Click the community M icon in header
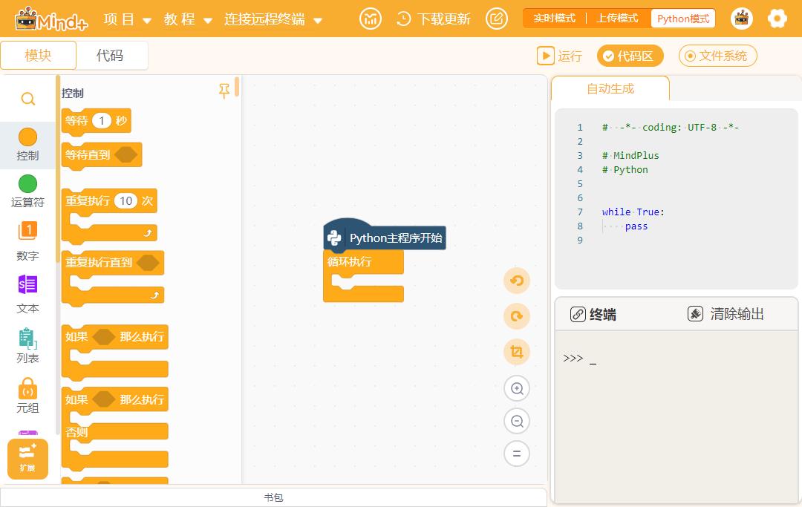Viewport: 802px width, 507px height. (371, 19)
